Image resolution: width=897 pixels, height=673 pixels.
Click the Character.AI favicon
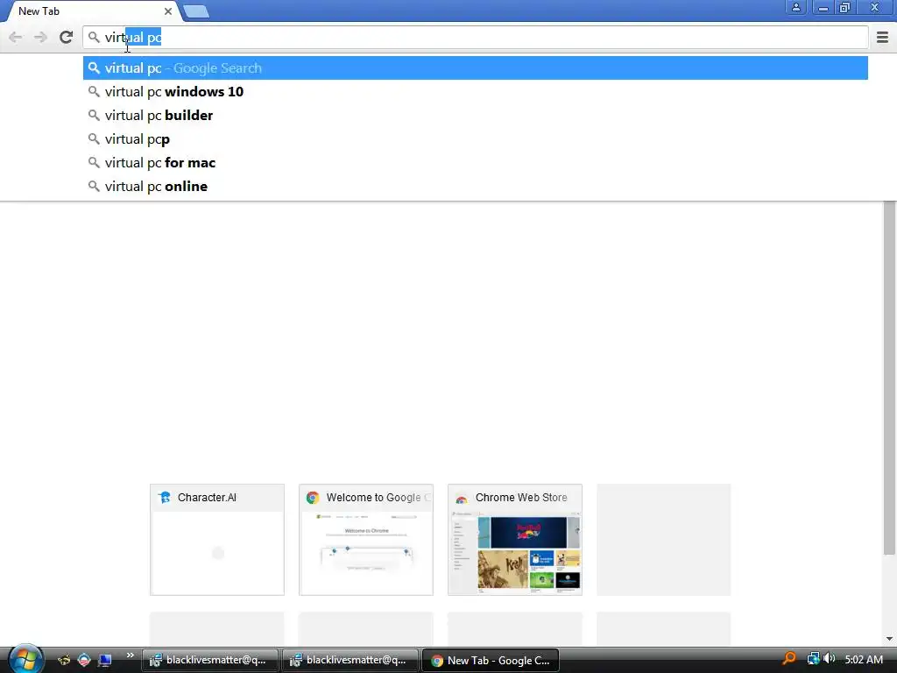point(165,498)
